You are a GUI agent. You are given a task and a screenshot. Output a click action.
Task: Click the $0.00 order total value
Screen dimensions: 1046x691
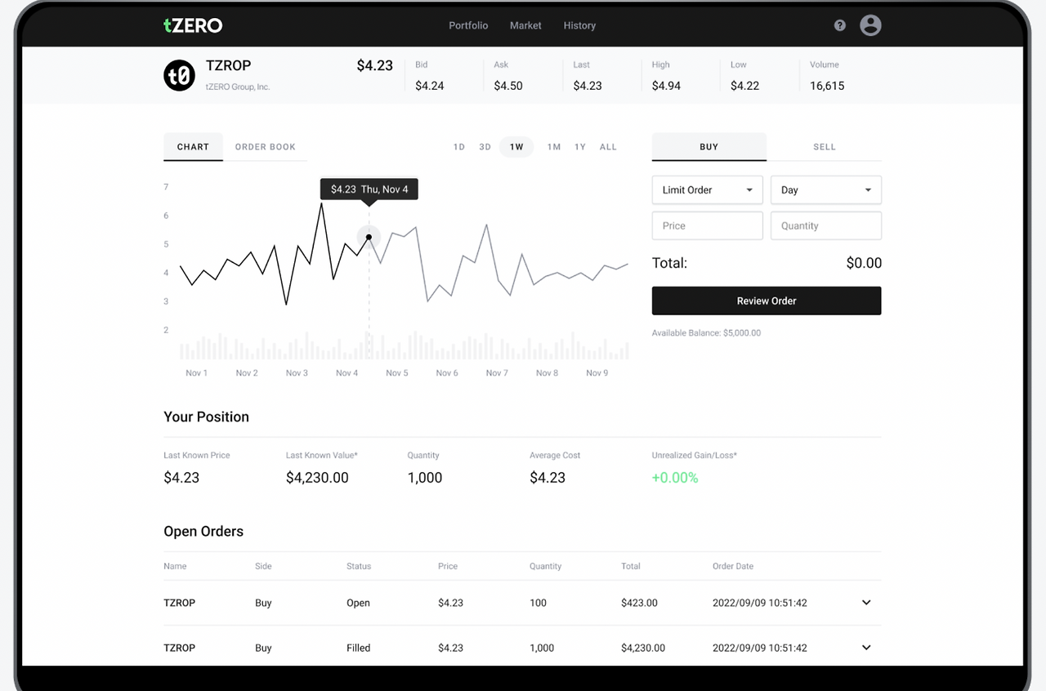[x=864, y=263]
